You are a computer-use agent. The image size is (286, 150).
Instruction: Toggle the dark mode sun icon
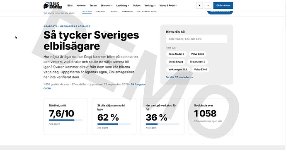pos(199,5)
